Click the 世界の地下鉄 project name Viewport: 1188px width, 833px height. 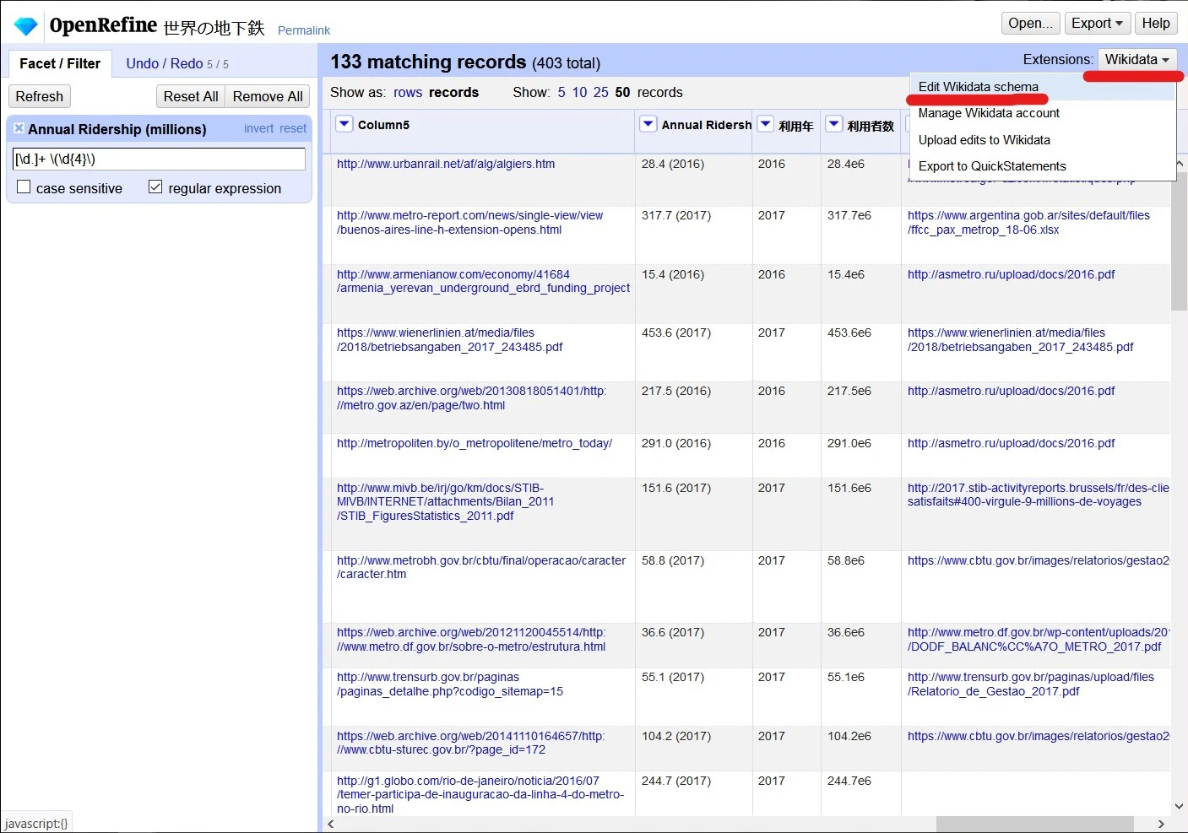click(x=214, y=28)
